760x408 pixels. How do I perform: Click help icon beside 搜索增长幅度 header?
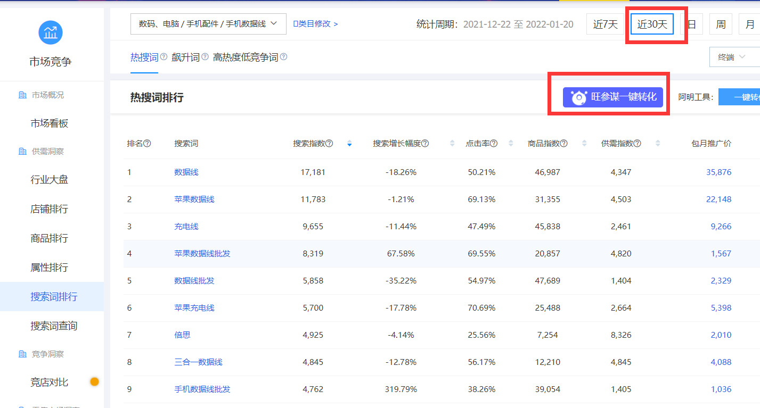425,144
